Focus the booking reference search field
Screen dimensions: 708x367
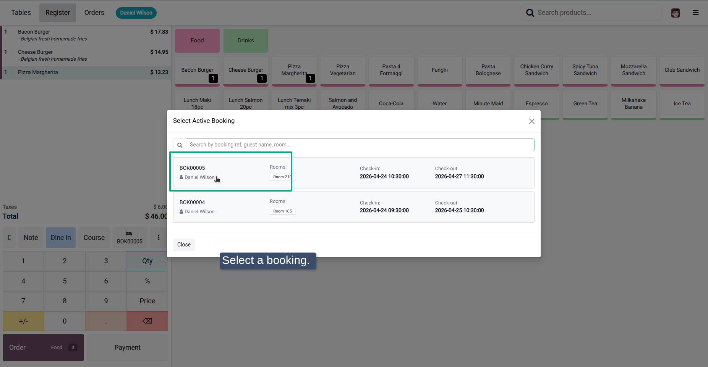coord(360,145)
